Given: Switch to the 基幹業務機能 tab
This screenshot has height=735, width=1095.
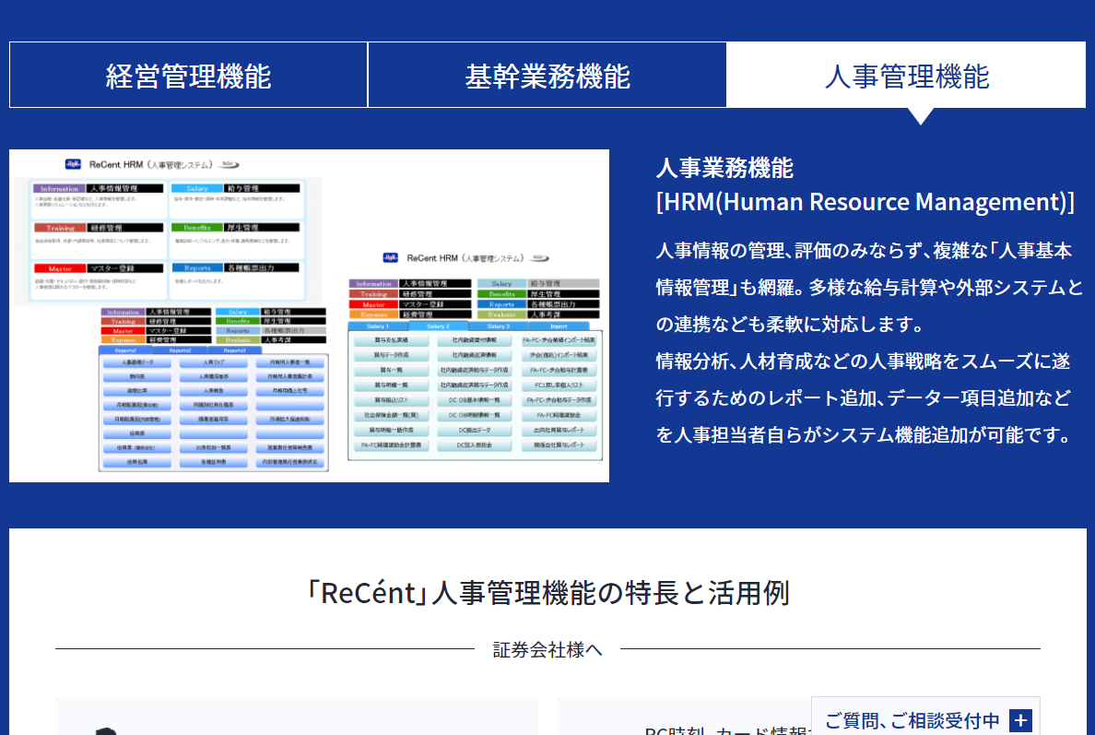Looking at the screenshot, I should (x=547, y=76).
